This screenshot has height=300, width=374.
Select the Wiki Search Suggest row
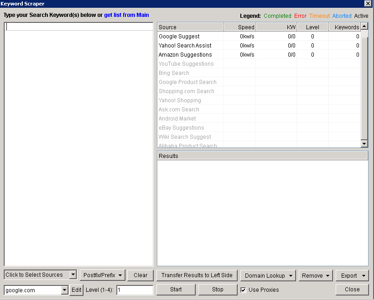[x=259, y=137]
